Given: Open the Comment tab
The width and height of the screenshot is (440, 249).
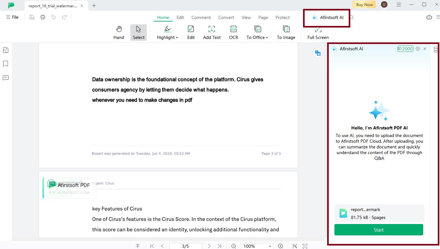Looking at the screenshot, I should 201,17.
